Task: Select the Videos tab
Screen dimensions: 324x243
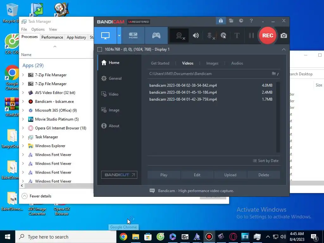Action: pyautogui.click(x=188, y=63)
